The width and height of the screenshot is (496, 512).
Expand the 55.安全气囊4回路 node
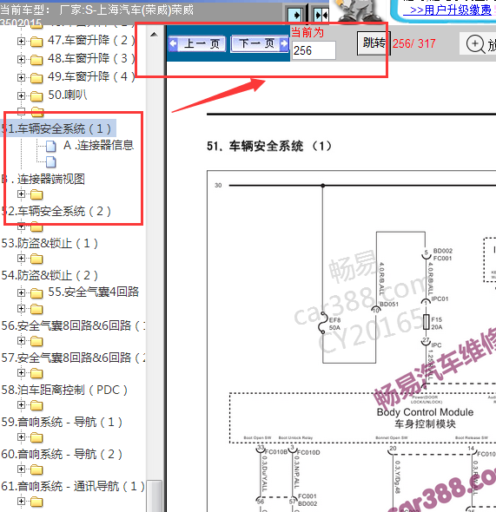[x=21, y=292]
